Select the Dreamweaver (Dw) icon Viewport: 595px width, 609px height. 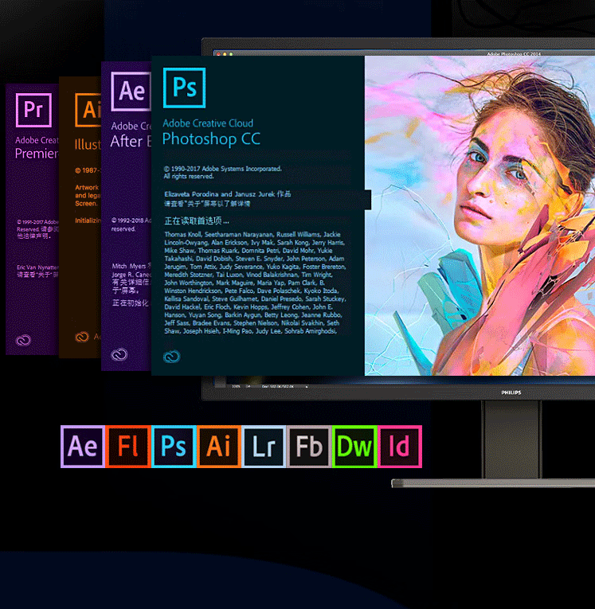point(354,447)
